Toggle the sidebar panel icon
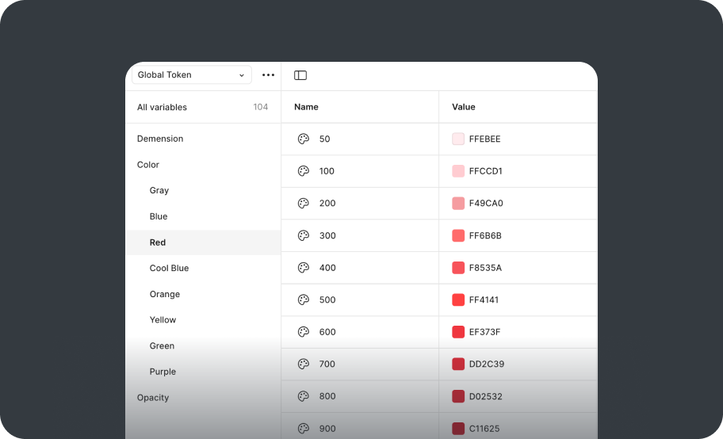The width and height of the screenshot is (723, 439). (x=300, y=75)
